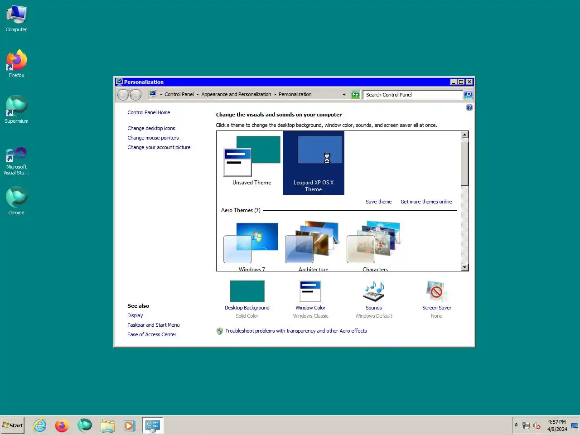Click the Appearance and Personalization breadcrumb
Viewport: 580px width, 435px height.
click(x=236, y=94)
